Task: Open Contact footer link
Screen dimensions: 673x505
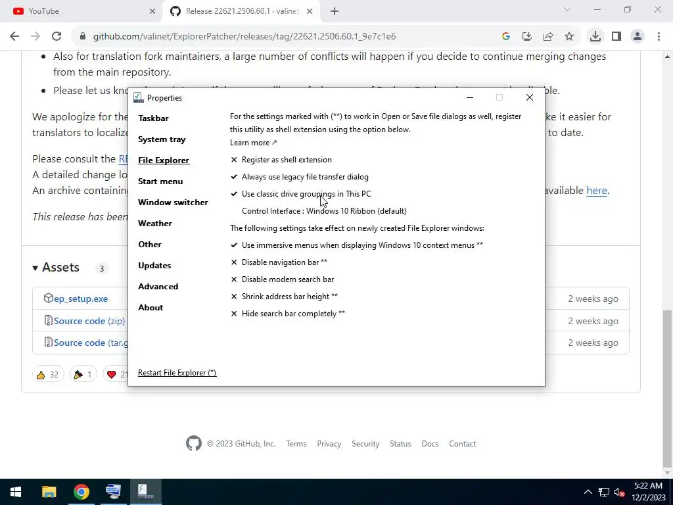Action: pyautogui.click(x=463, y=444)
